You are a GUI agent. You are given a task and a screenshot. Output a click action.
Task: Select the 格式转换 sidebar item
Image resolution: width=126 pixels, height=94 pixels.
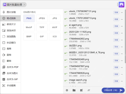[10, 18]
